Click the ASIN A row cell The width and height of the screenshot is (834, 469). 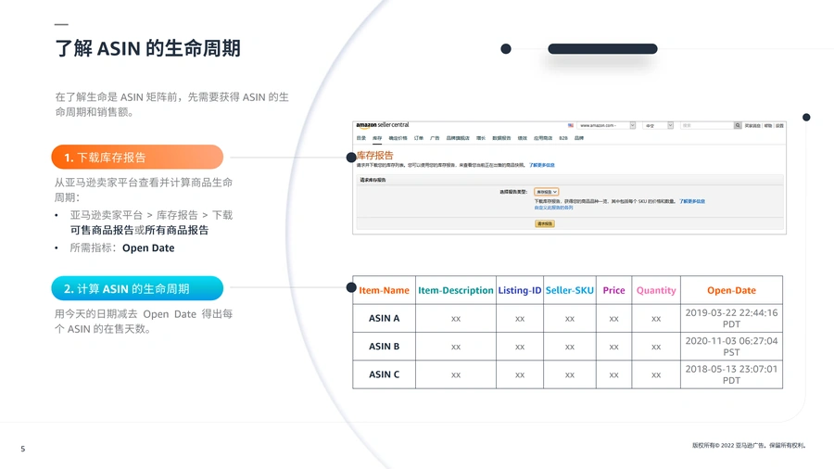point(384,319)
